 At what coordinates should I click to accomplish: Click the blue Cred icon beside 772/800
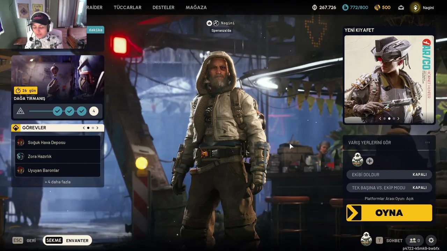(x=345, y=7)
